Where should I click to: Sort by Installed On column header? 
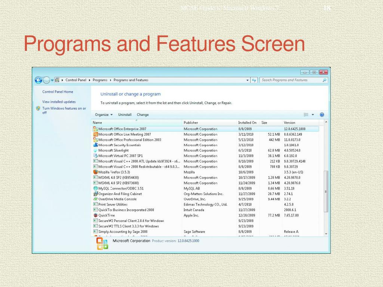point(248,123)
